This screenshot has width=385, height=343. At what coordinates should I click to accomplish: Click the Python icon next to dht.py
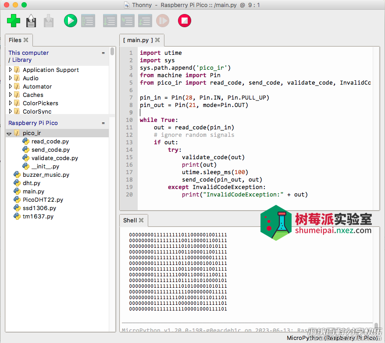click(x=17, y=183)
